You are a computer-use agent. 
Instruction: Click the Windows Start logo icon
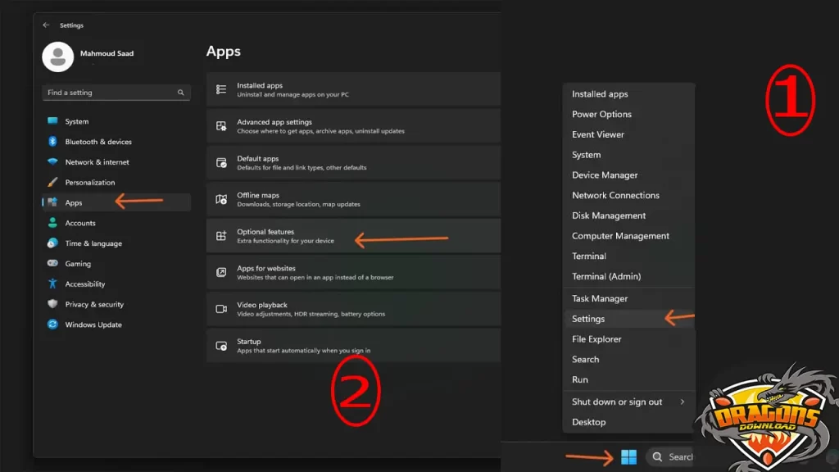(x=628, y=456)
